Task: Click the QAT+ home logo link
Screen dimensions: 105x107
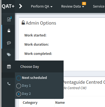Action: pyautogui.click(x=8, y=6)
